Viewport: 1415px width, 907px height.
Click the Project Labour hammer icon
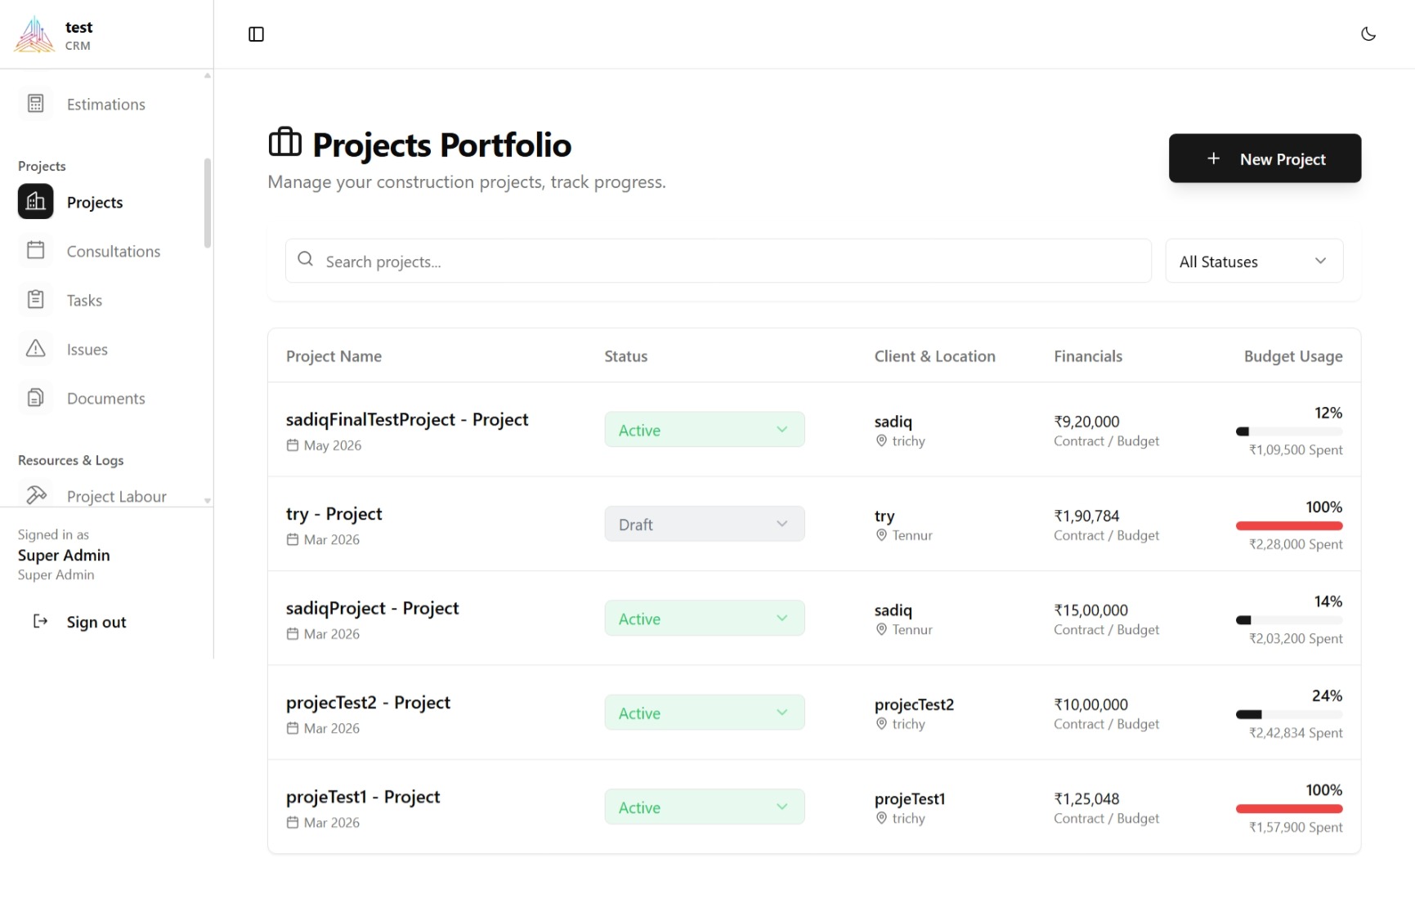(36, 495)
